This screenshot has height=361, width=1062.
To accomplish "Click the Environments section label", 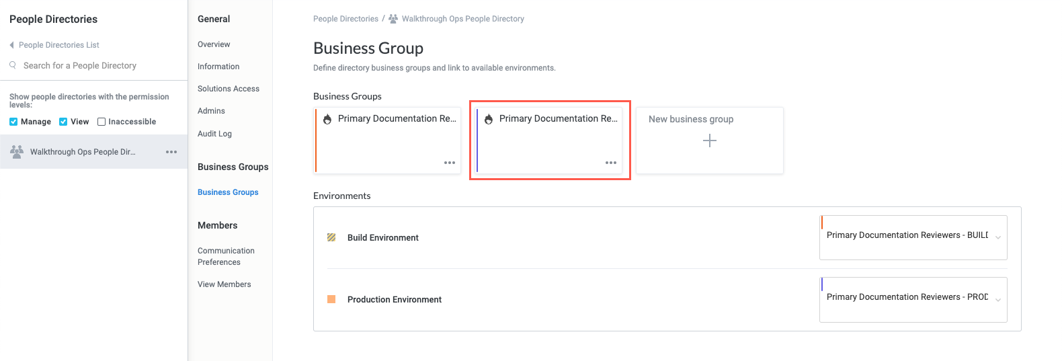I will pos(342,196).
